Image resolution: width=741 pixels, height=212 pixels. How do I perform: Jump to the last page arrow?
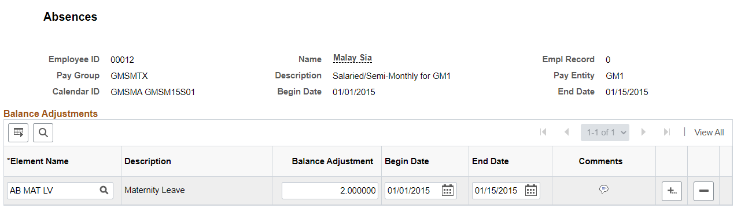(666, 132)
